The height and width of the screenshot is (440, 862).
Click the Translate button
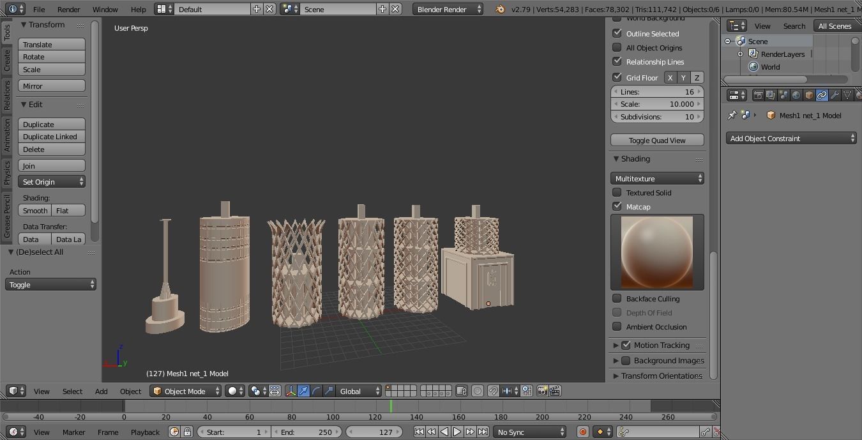tap(52, 45)
